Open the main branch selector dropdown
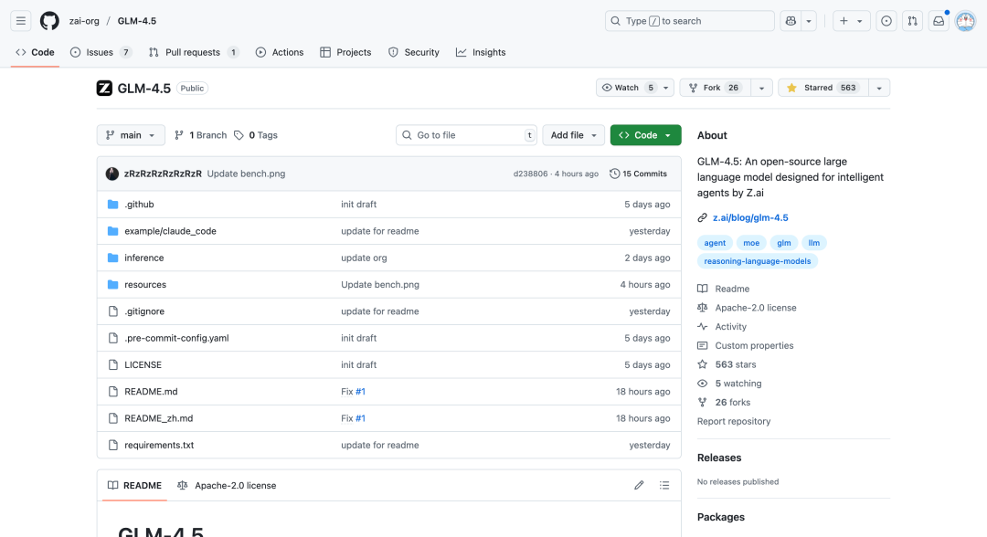The image size is (987, 537). tap(130, 134)
